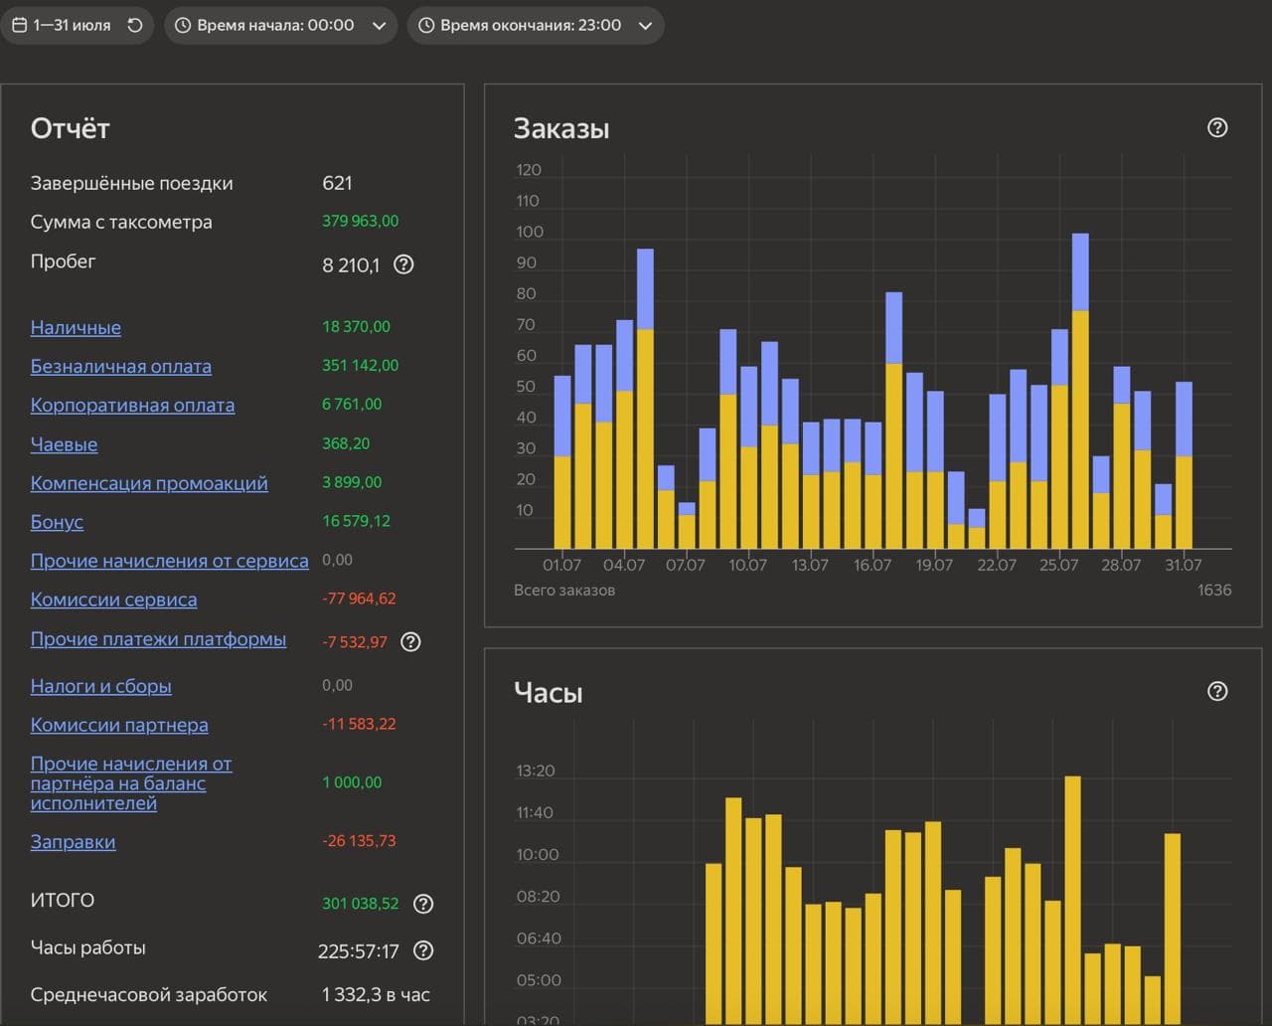The image size is (1272, 1026).
Task: Follow the Чаевые link
Action: [x=65, y=444]
